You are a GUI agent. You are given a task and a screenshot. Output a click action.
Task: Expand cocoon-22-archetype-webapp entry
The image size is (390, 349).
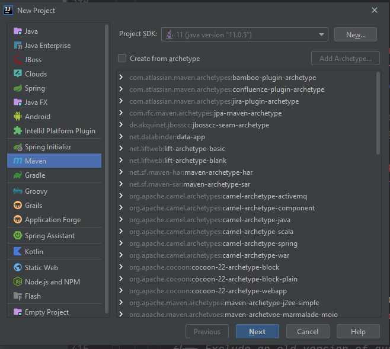coord(121,290)
